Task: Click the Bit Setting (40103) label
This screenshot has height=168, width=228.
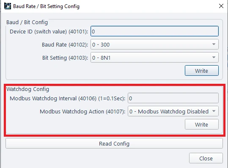Action: 65,58
